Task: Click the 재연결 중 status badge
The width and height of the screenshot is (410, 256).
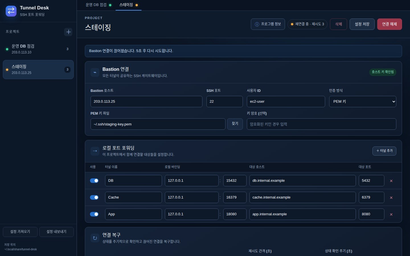Action: (x=307, y=24)
